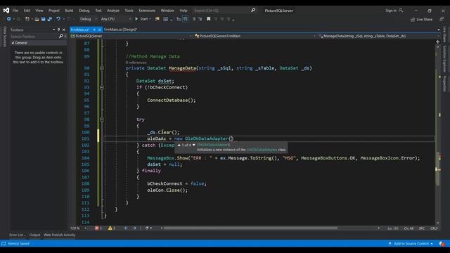Click the green Start debugging play icon
The image size is (450, 253).
(x=136, y=19)
